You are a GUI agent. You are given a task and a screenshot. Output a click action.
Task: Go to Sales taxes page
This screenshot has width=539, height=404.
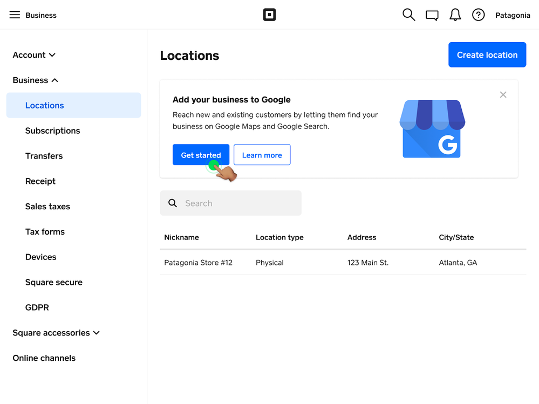[47, 207]
